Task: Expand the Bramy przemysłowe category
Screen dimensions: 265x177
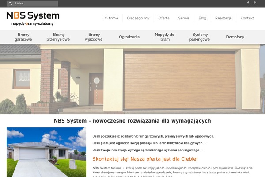Action: tap(59, 37)
